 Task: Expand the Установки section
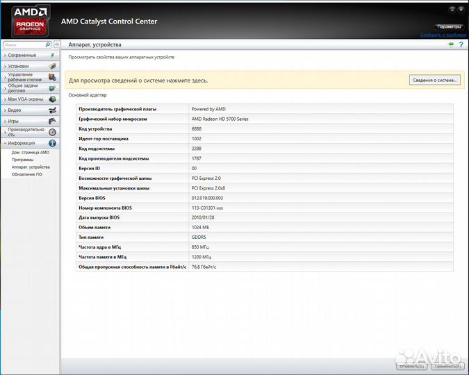(x=30, y=66)
